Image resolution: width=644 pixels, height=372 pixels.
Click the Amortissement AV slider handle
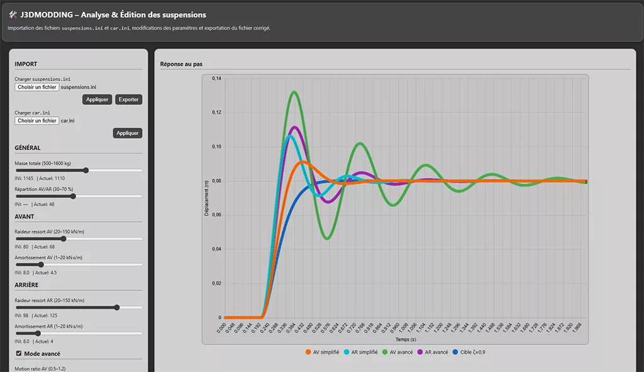(x=42, y=265)
